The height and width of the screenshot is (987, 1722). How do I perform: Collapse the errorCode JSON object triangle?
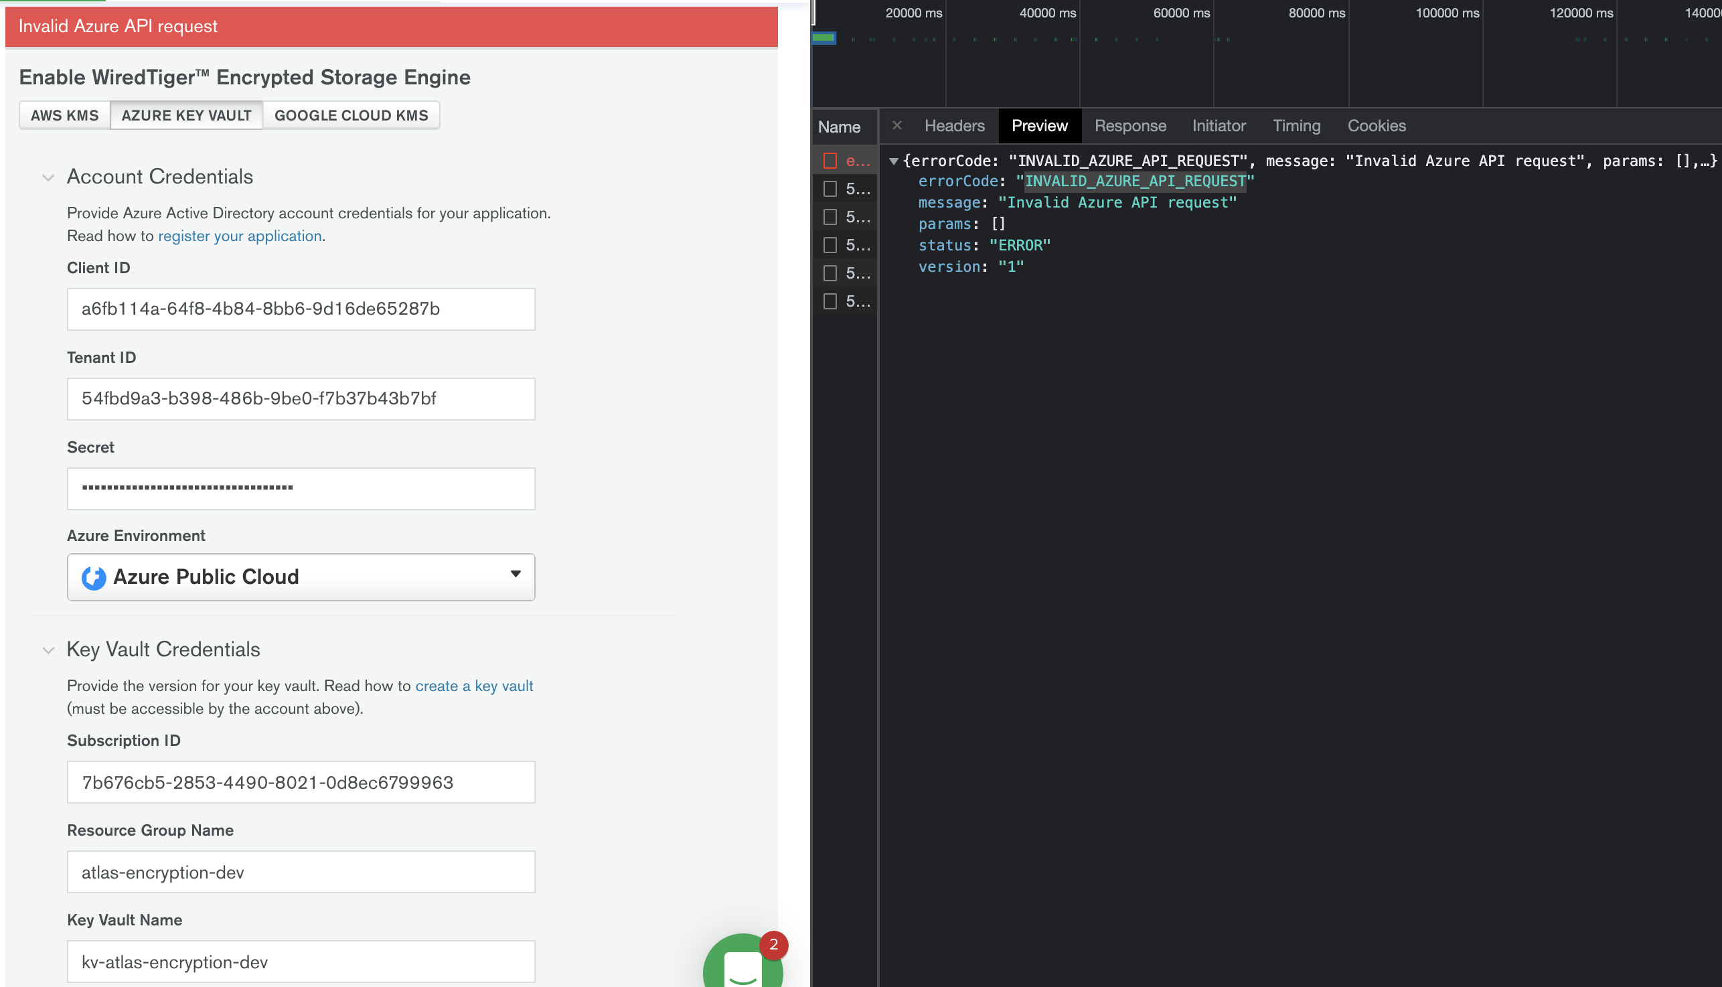(x=894, y=161)
